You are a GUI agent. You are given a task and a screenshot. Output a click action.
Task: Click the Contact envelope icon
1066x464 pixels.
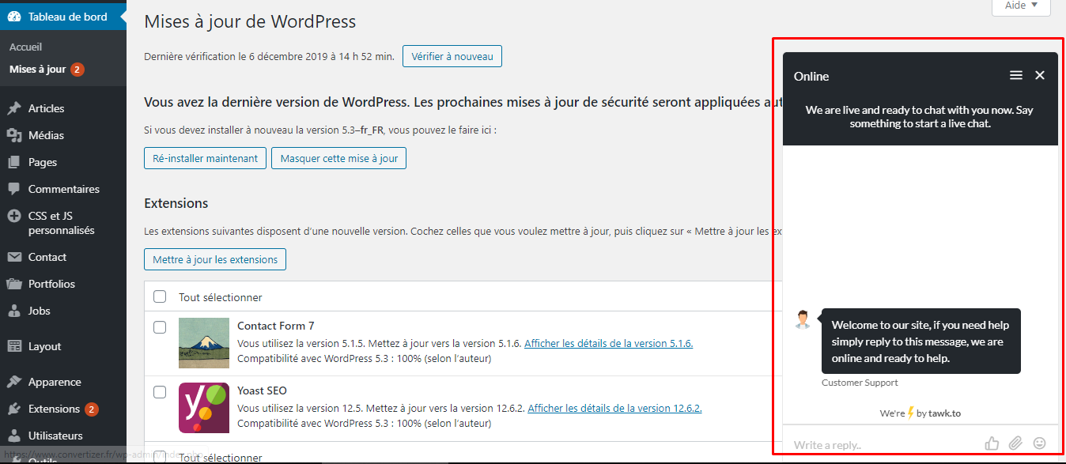[14, 257]
